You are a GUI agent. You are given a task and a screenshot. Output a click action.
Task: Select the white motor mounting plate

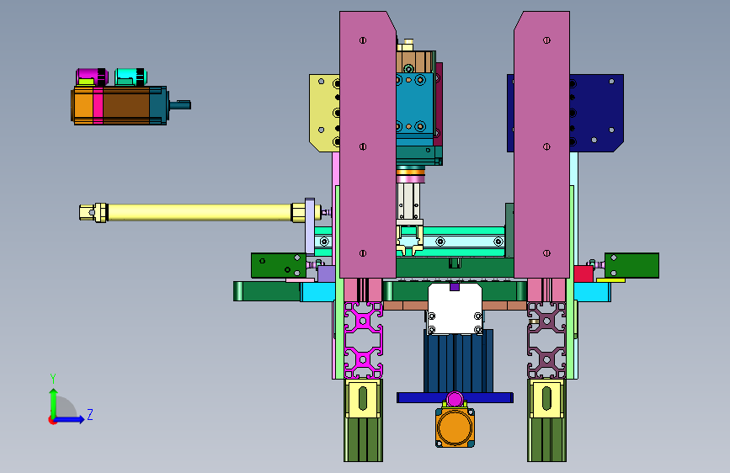455,309
